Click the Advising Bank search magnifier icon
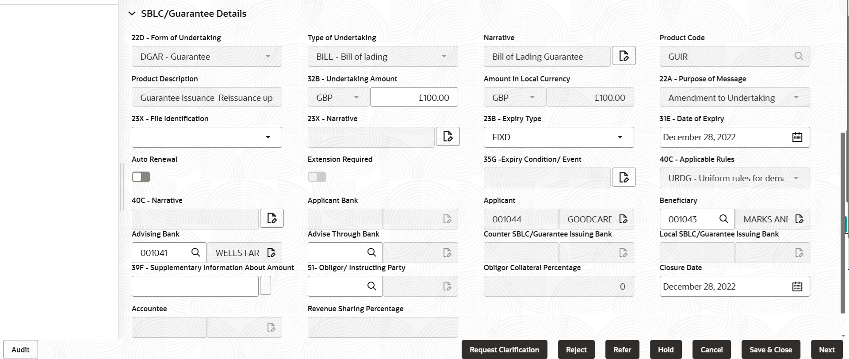The width and height of the screenshot is (849, 359). tap(195, 252)
